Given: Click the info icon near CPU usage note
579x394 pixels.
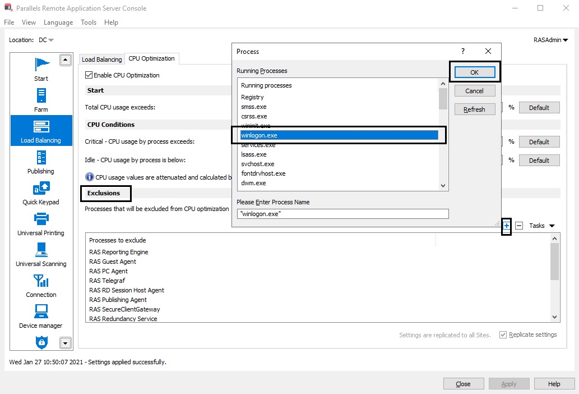Looking at the screenshot, I should click(89, 177).
